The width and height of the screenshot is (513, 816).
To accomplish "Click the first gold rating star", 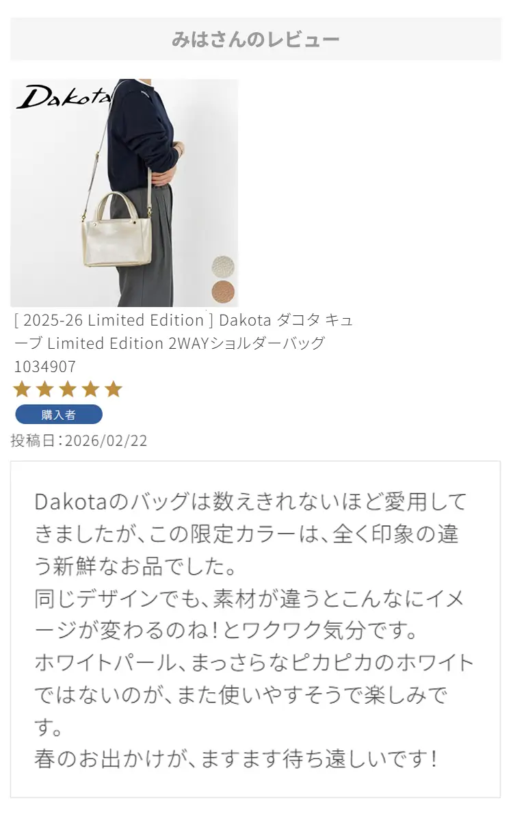I will 23,389.
